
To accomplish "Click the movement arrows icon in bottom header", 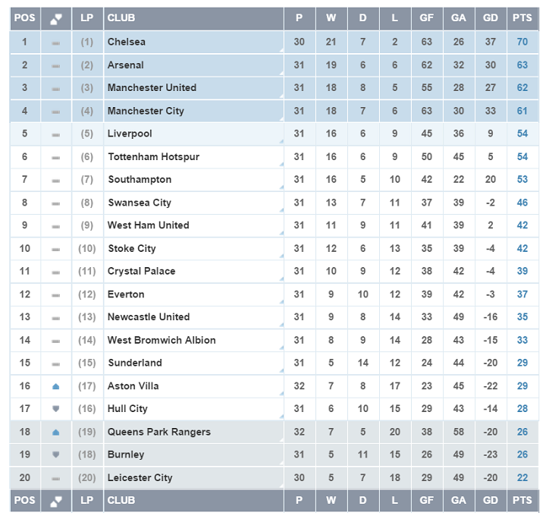I will tap(55, 501).
